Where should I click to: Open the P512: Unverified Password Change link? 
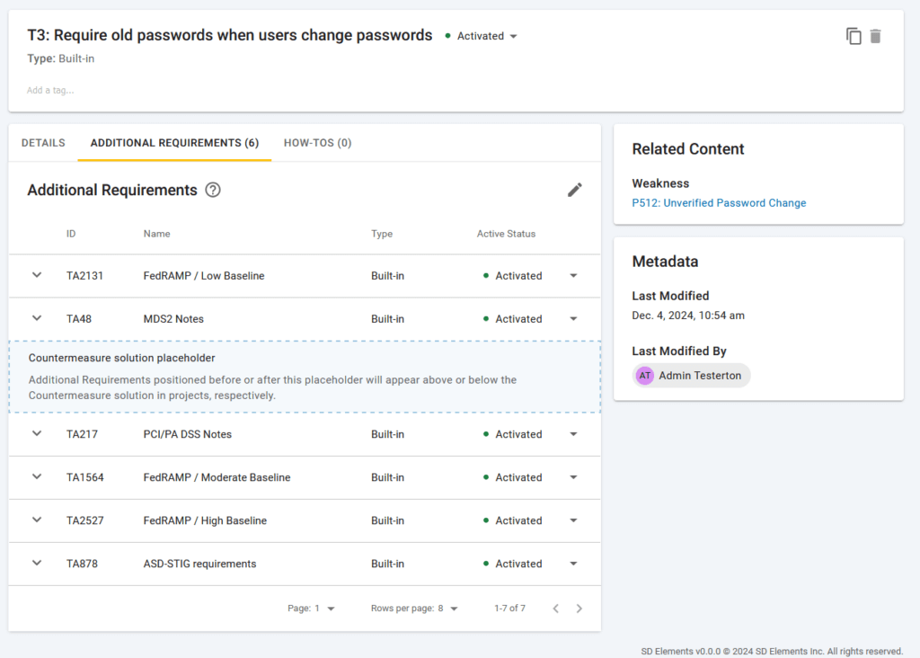[x=719, y=202]
